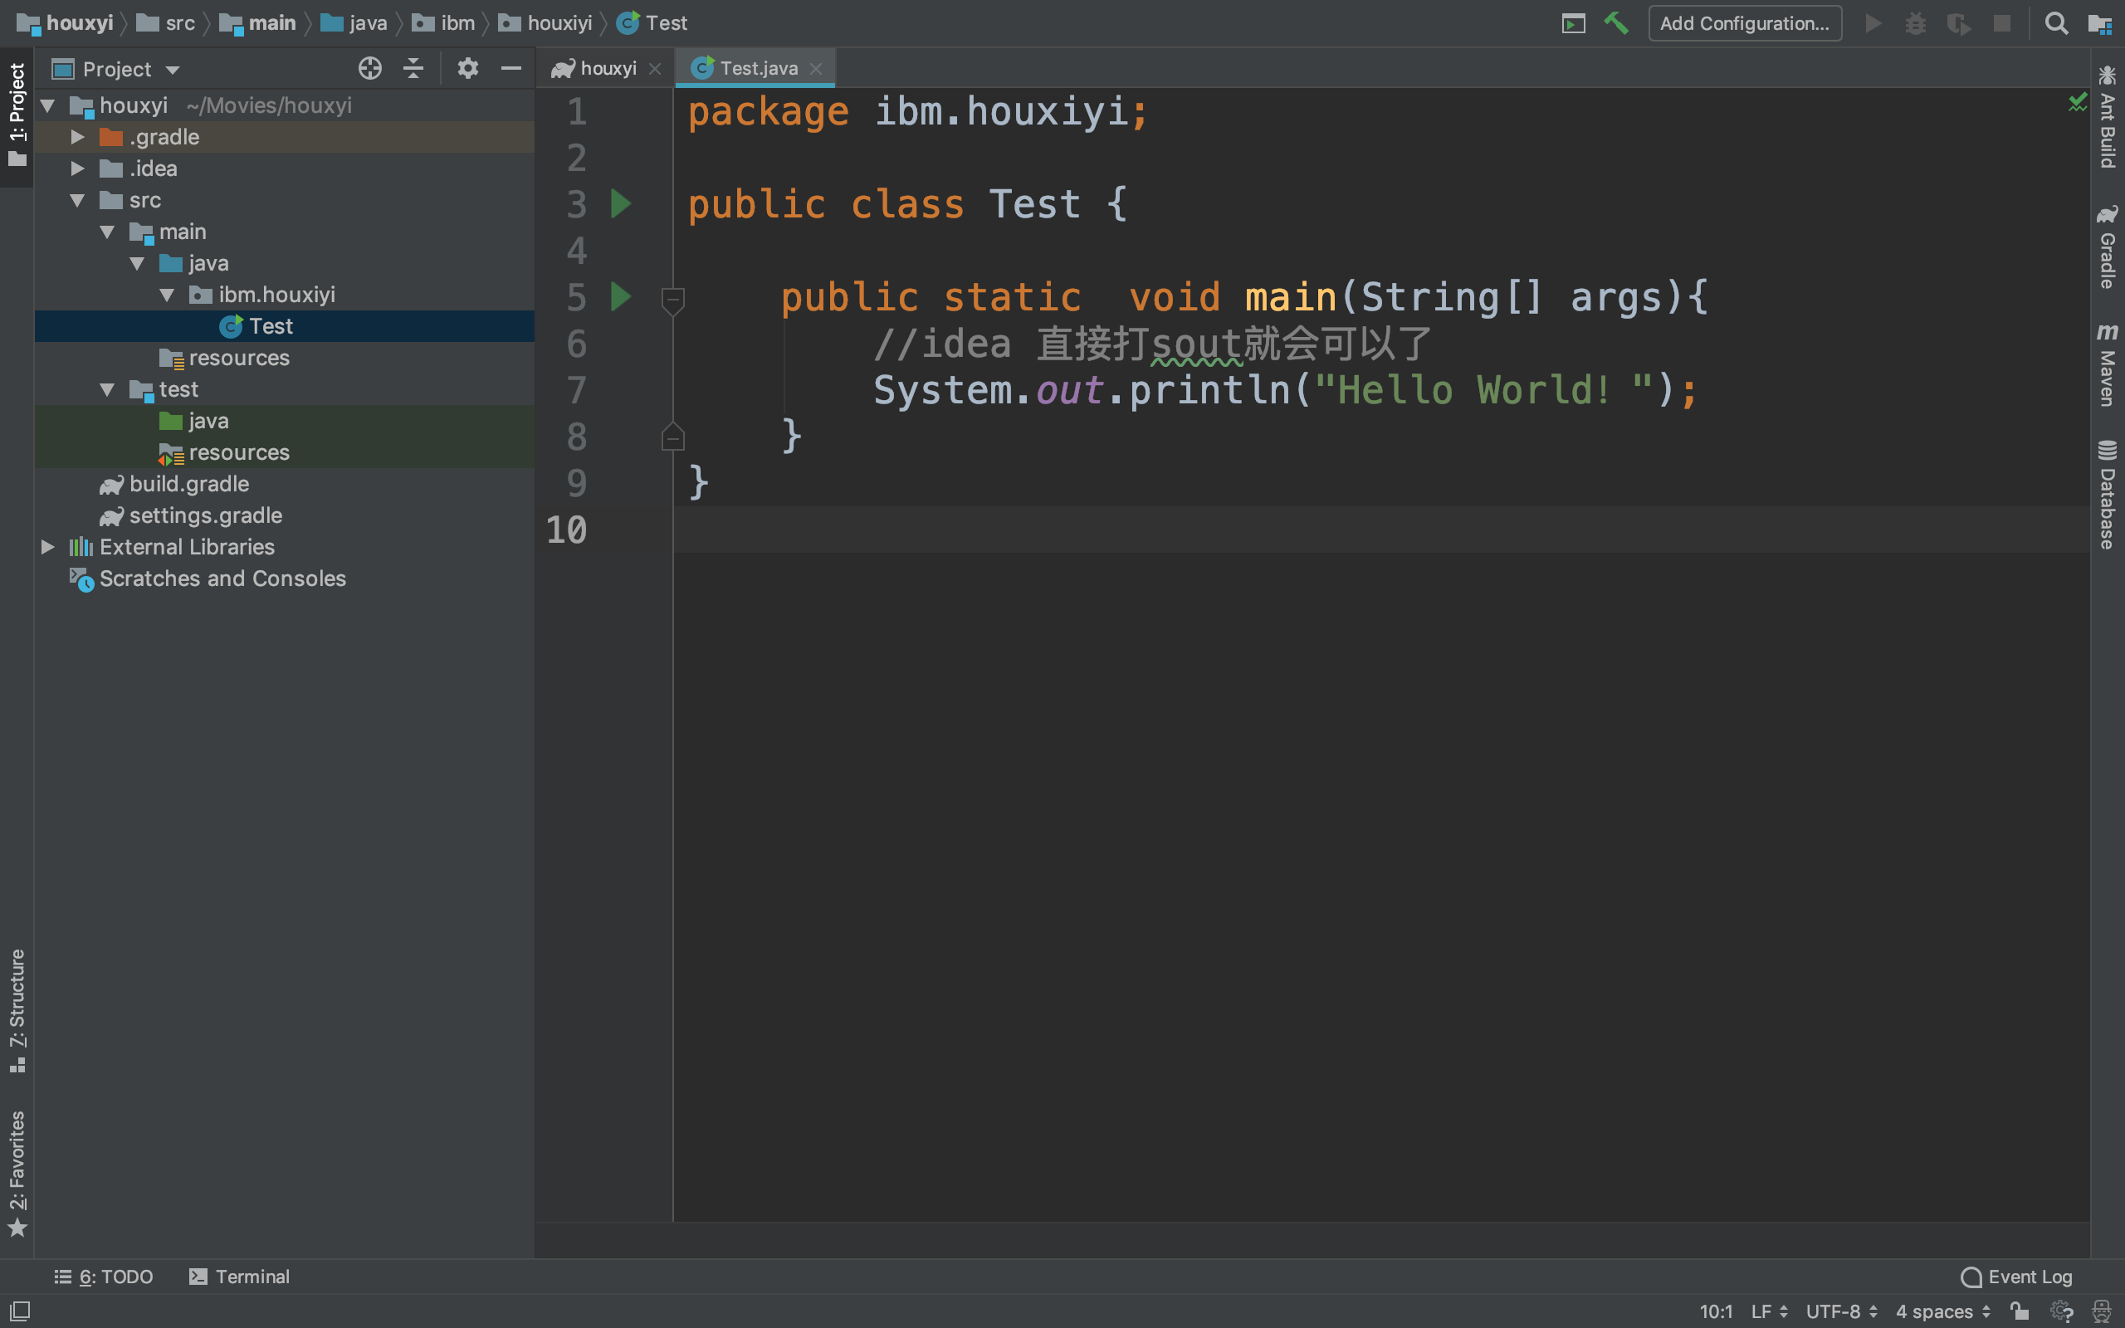
Task: Open Project panel settings gear
Action: click(467, 69)
